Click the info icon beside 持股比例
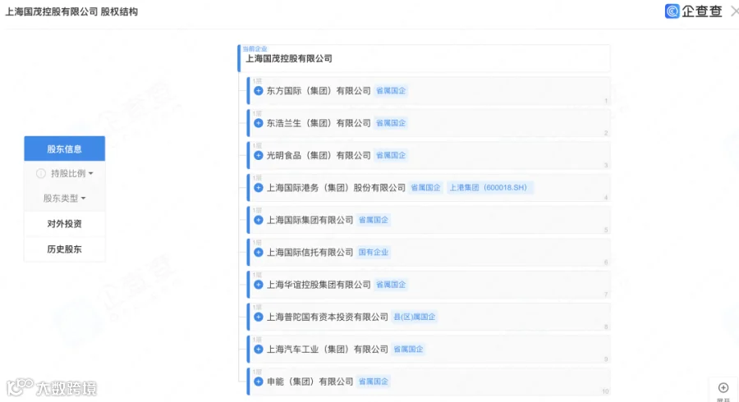This screenshot has width=739, height=402. 41,174
